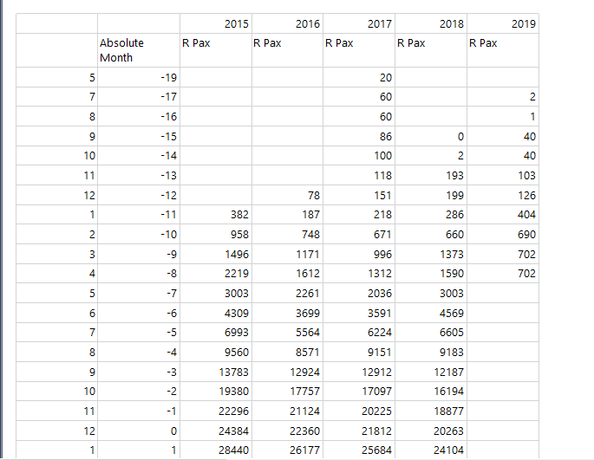Viewport: 594px width, 460px height.
Task: Select the cell showing 12187
Action: pos(431,372)
